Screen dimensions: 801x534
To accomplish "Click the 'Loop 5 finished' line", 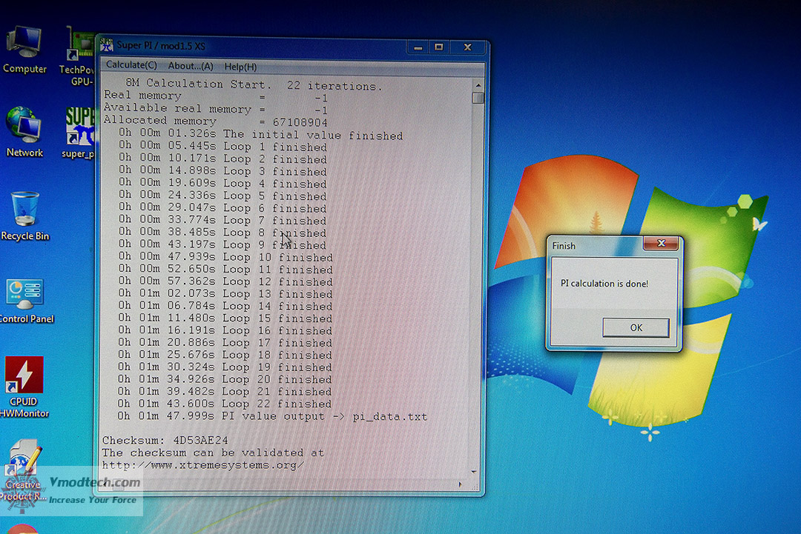I will tap(222, 196).
